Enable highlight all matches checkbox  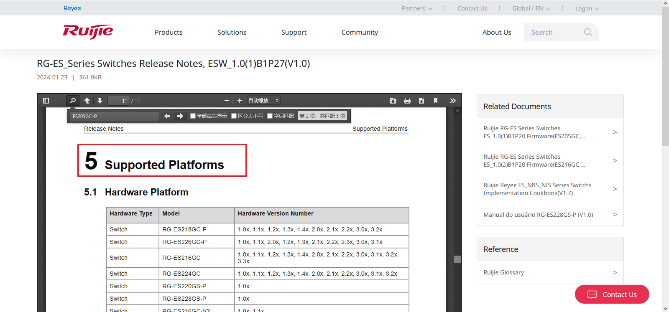pos(193,116)
